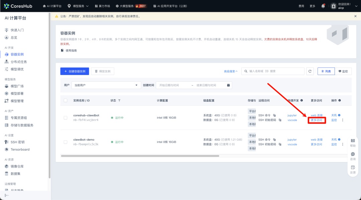361x200 pixels.
Task: Open the notification bell in the header
Action: [323, 6]
